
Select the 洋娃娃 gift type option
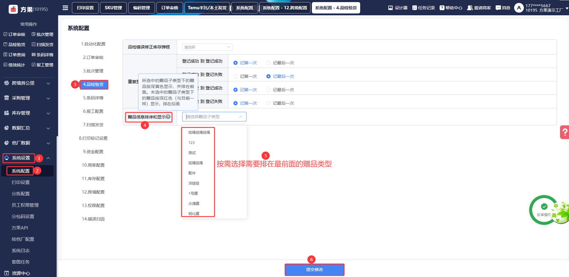click(194, 183)
